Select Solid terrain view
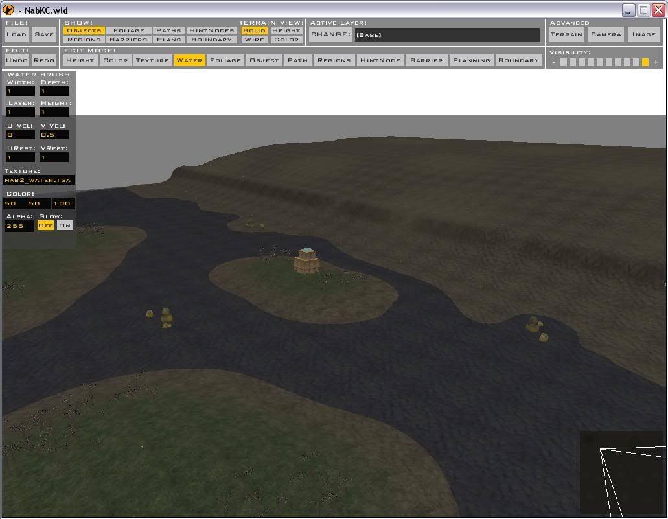 pos(255,30)
